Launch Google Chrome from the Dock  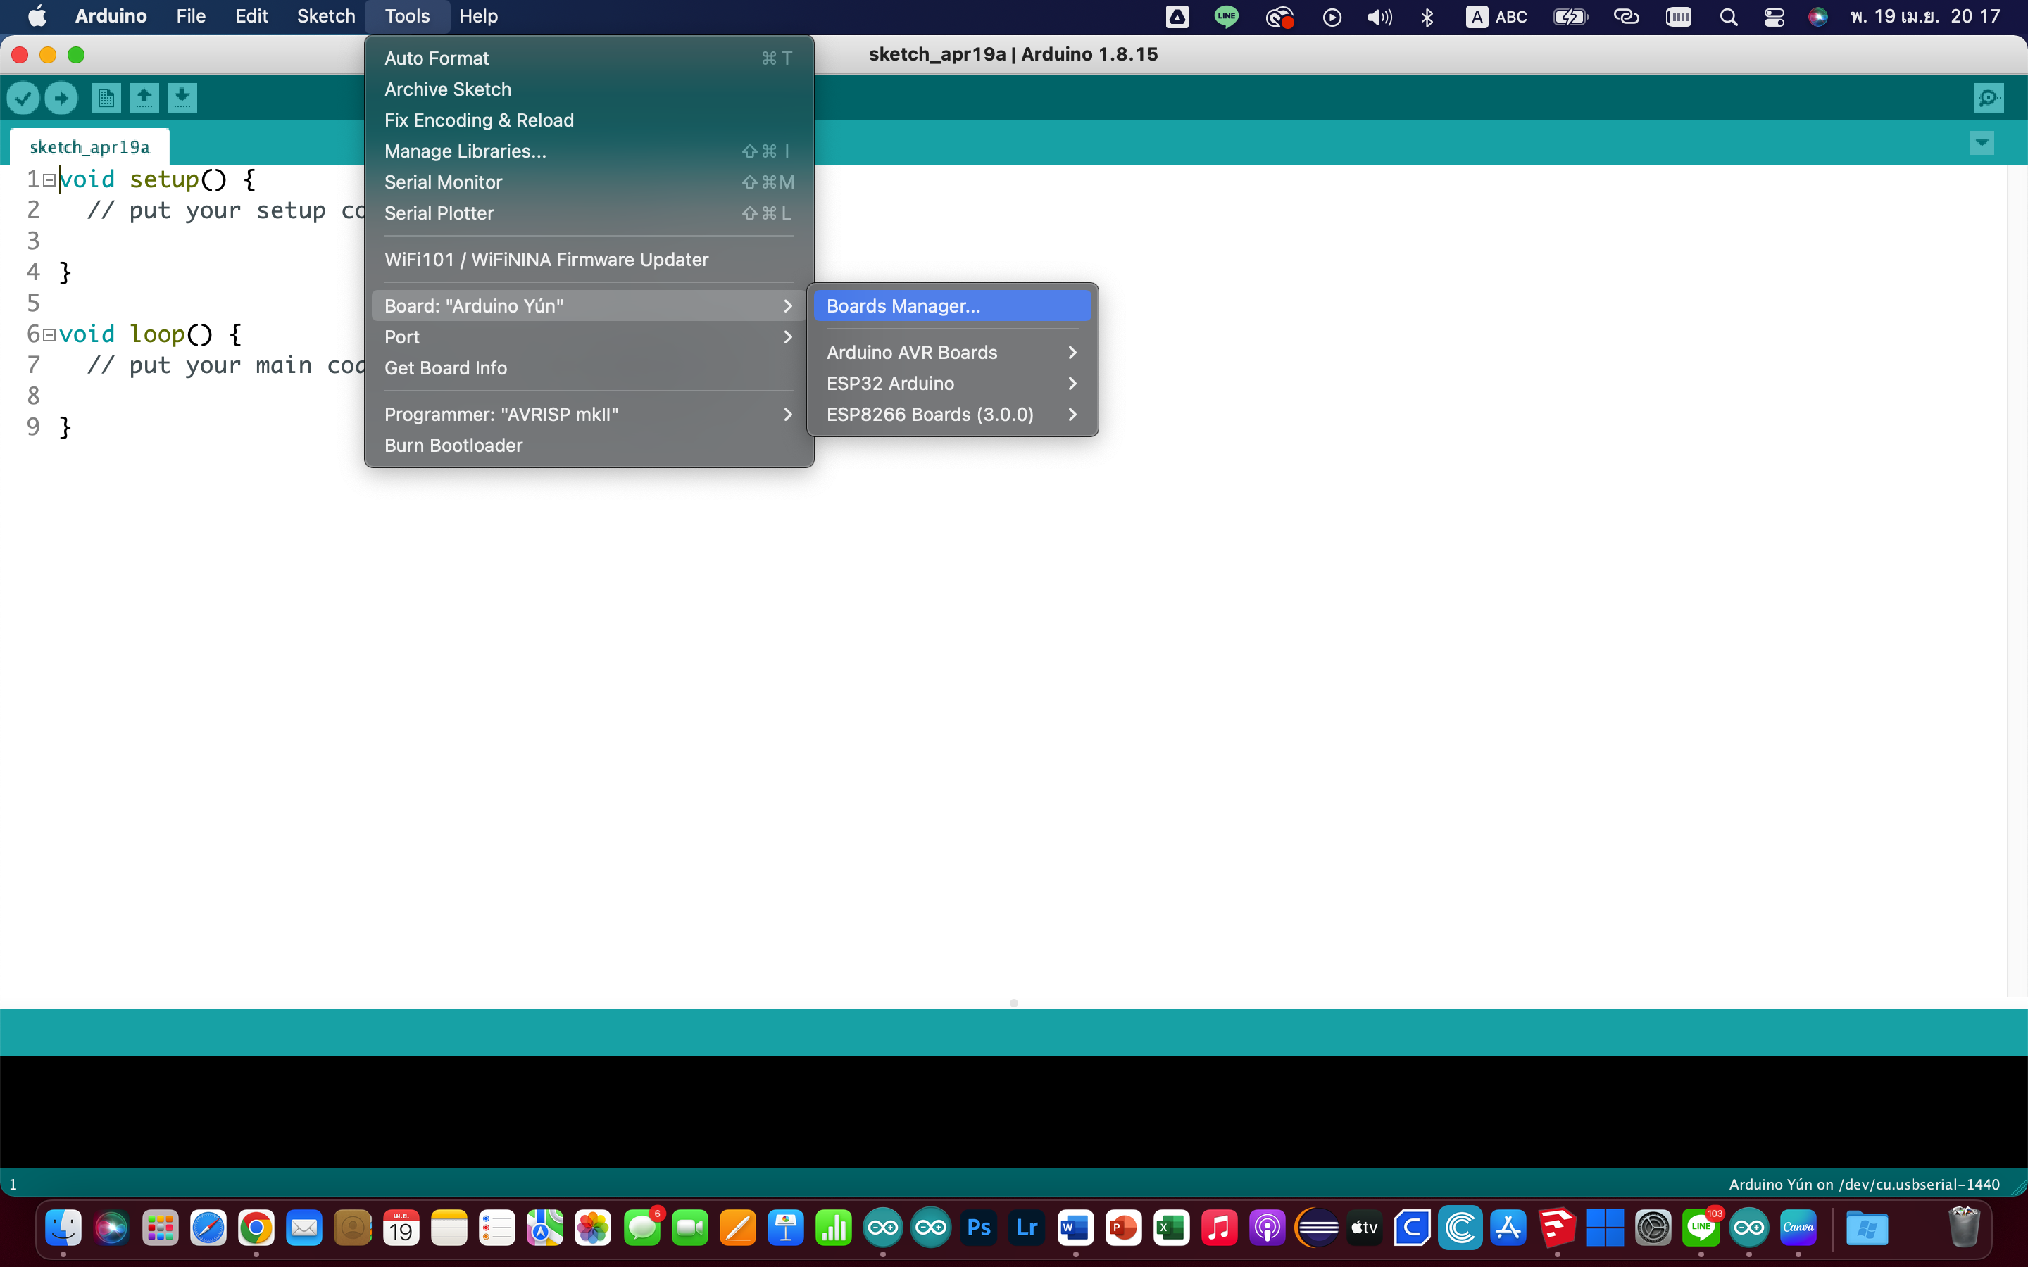coord(256,1228)
